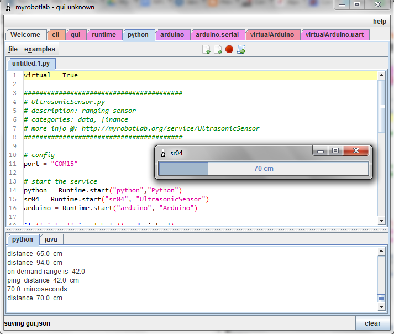The image size is (394, 334).
Task: Click the code editor scroll-down arrow
Action: 381,221
